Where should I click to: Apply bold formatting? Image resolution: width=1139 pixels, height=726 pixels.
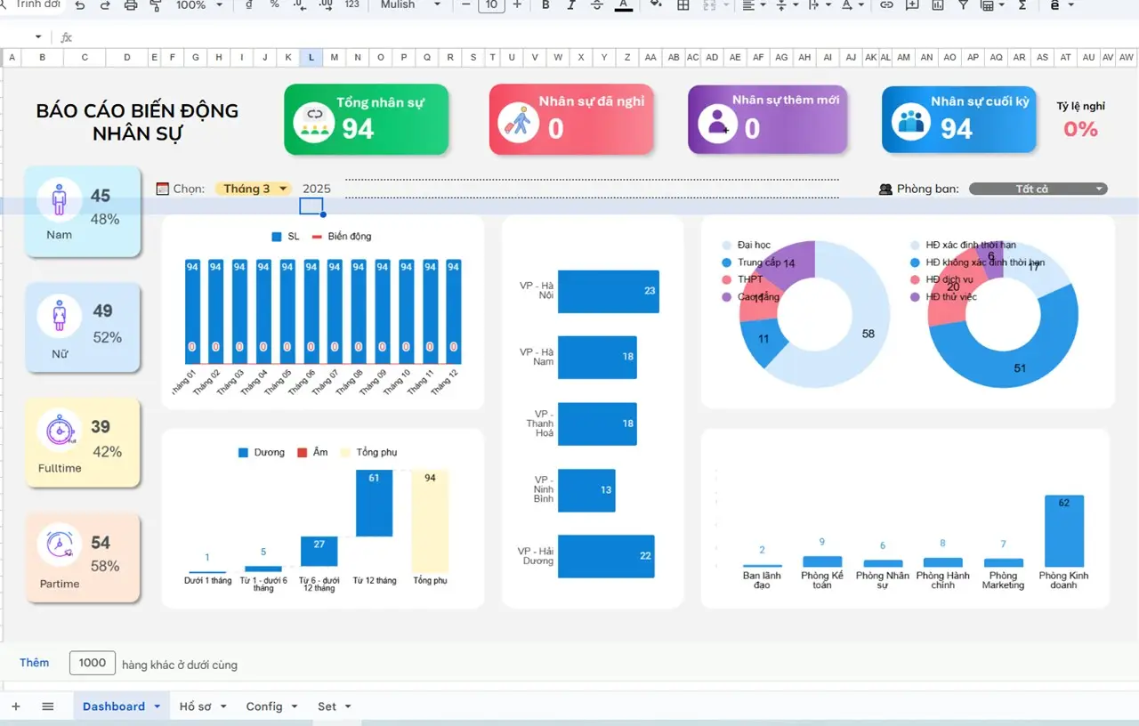click(x=545, y=5)
